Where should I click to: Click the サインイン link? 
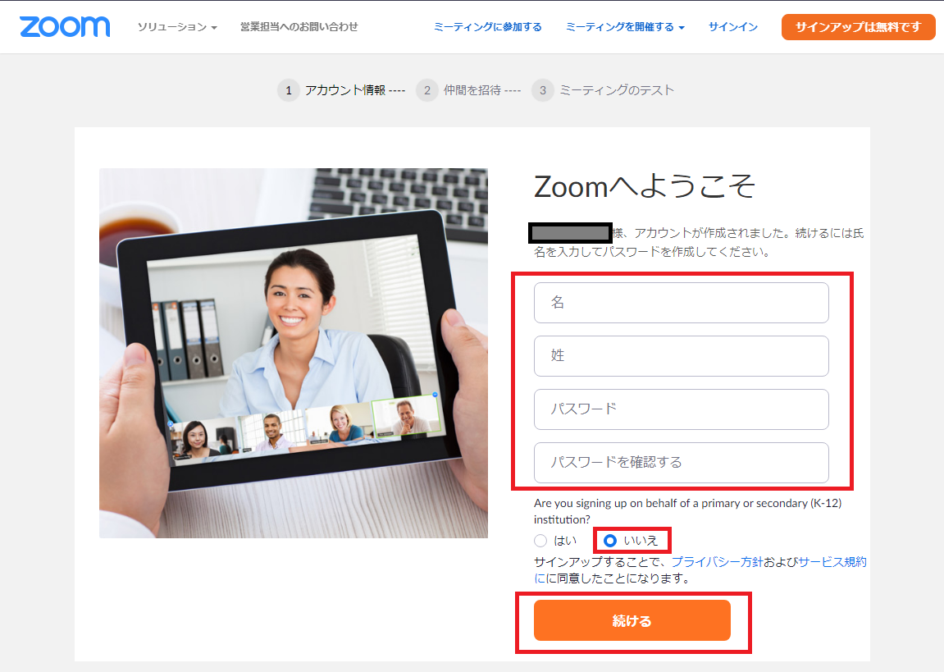[732, 27]
